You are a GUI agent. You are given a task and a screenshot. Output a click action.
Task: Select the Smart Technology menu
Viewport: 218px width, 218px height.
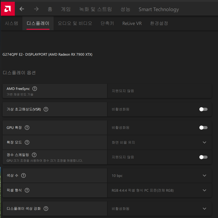[x=159, y=9]
